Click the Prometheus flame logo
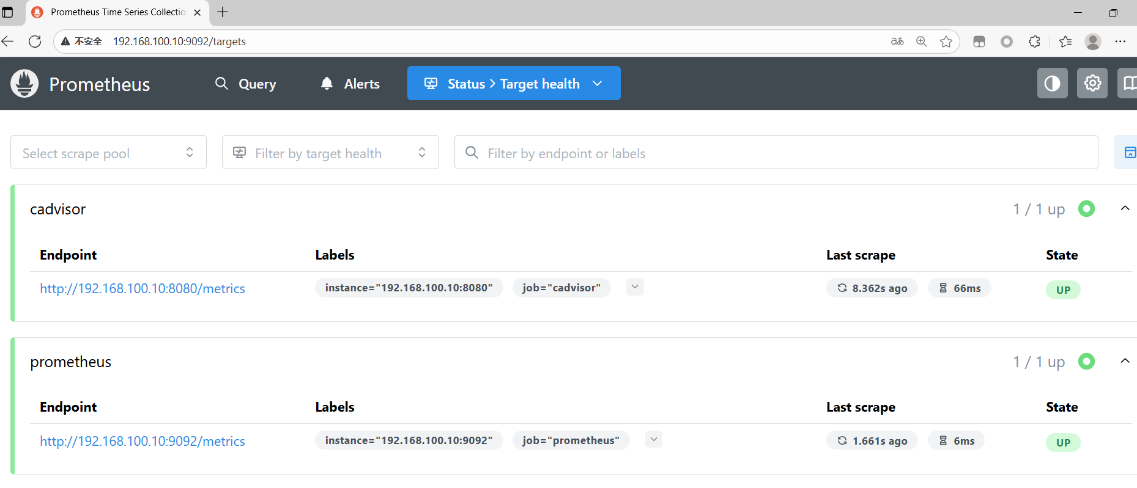 point(24,84)
